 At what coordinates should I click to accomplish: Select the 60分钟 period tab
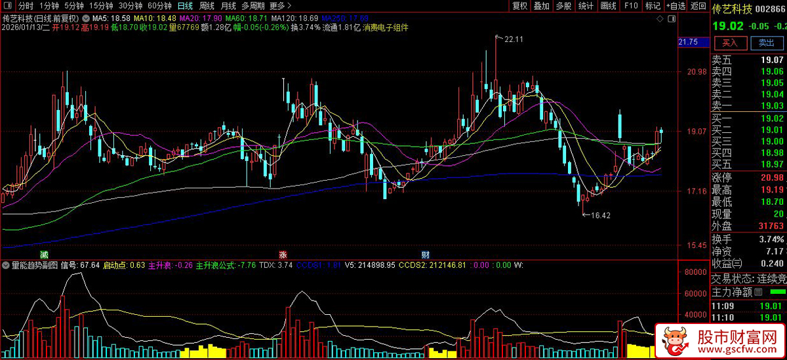pos(159,6)
